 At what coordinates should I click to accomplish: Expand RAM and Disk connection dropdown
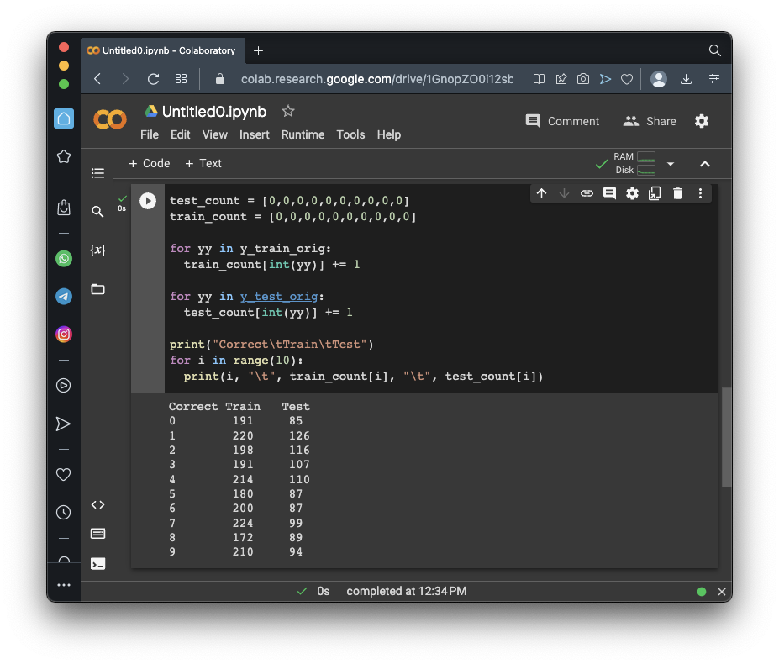671,164
